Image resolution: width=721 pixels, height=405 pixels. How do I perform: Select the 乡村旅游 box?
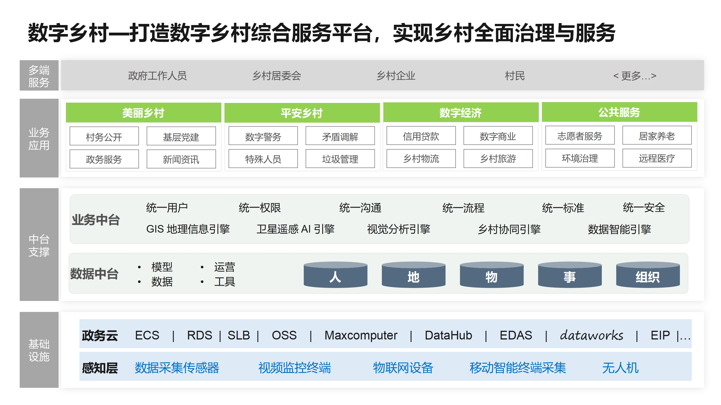498,159
